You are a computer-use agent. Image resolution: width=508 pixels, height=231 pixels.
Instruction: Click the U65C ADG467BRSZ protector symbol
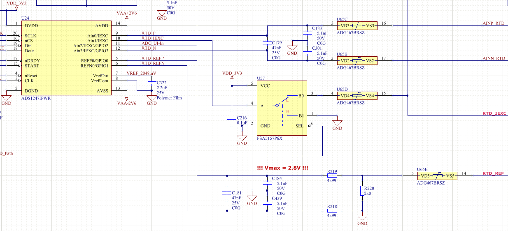point(357,25)
